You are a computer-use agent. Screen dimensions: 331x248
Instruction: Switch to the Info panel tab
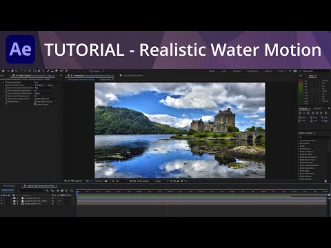click(301, 75)
